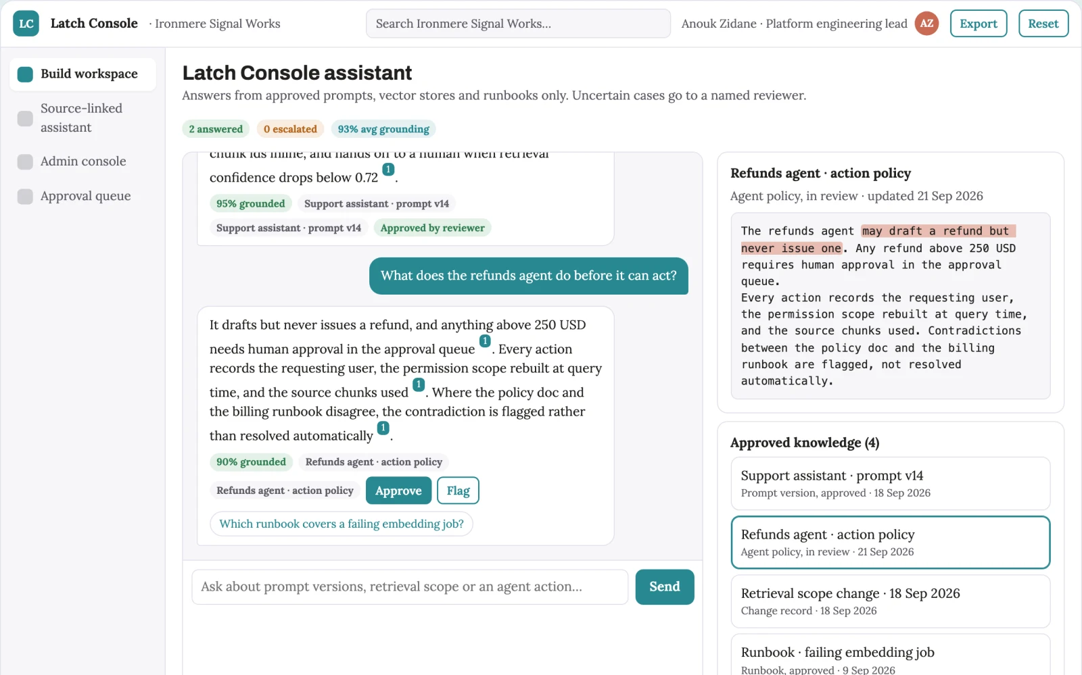Open Support assistant · prompt v14 knowledge card
The height and width of the screenshot is (675, 1082).
pyautogui.click(x=890, y=484)
